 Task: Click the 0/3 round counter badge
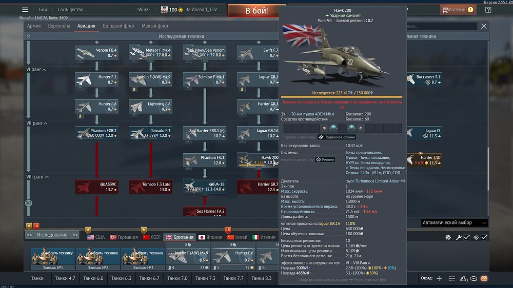click(x=28, y=203)
